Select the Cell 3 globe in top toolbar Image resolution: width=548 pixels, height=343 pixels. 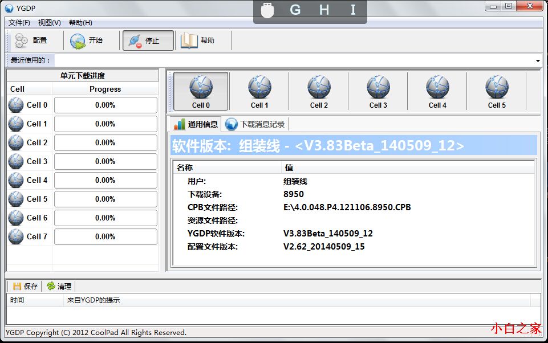pyautogui.click(x=378, y=91)
